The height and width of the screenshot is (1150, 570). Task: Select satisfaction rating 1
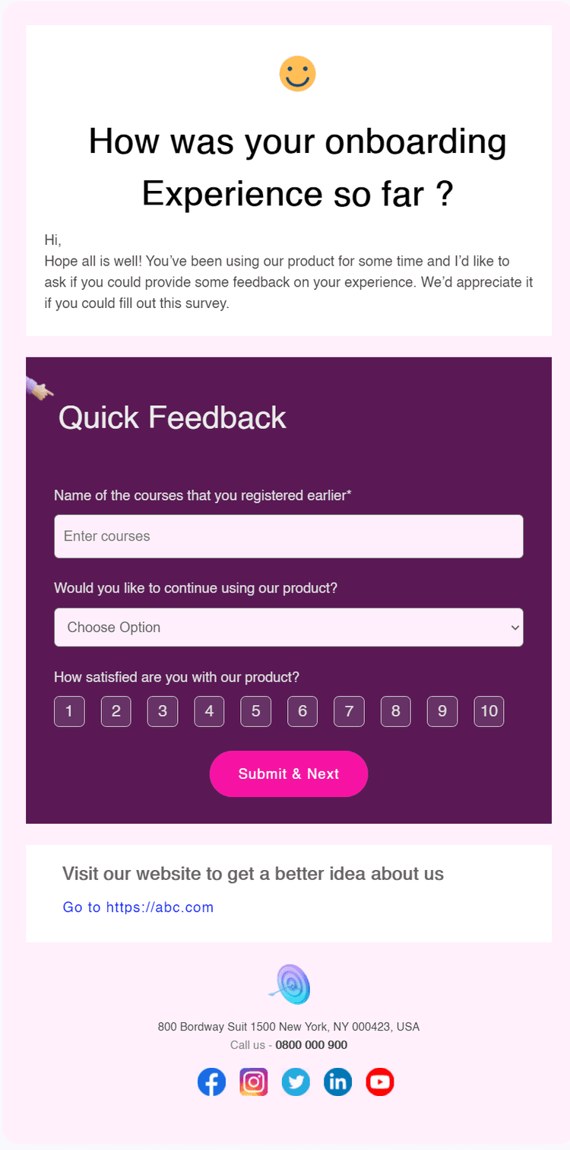coord(69,711)
